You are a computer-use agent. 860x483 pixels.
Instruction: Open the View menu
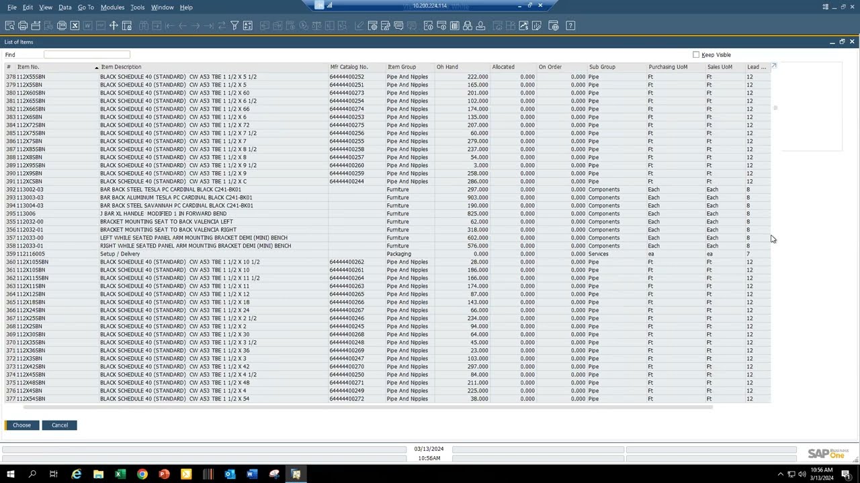46,7
